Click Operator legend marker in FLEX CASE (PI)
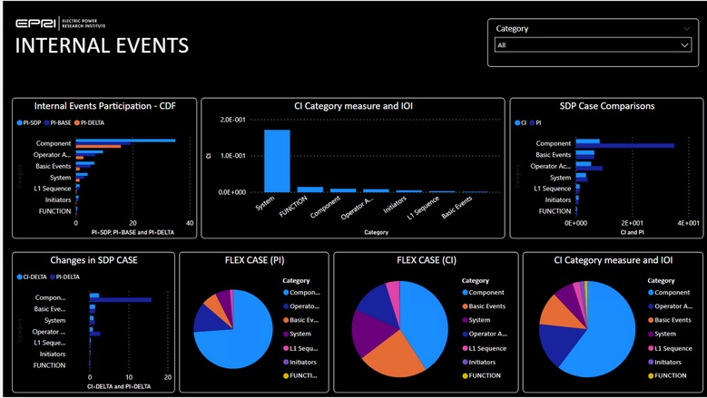 coord(286,306)
